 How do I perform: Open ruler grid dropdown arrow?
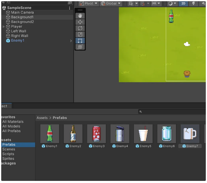click(x=159, y=3)
